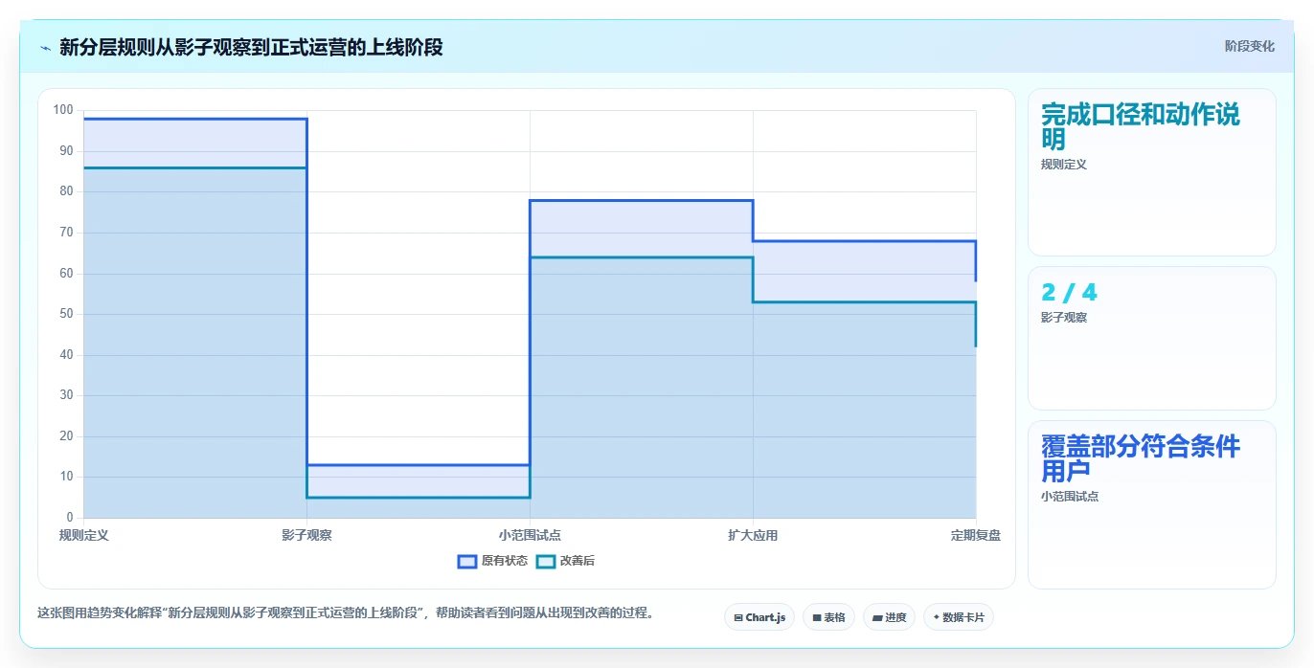Click the blue 原有状态 legend swatch
1314x668 pixels.
pyautogui.click(x=467, y=561)
